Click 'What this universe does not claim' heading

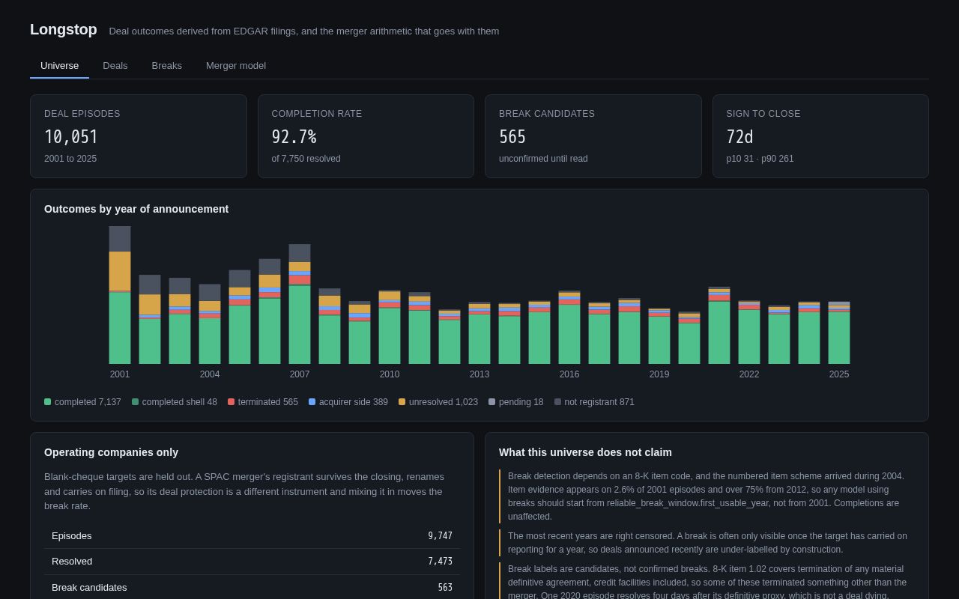(x=585, y=452)
